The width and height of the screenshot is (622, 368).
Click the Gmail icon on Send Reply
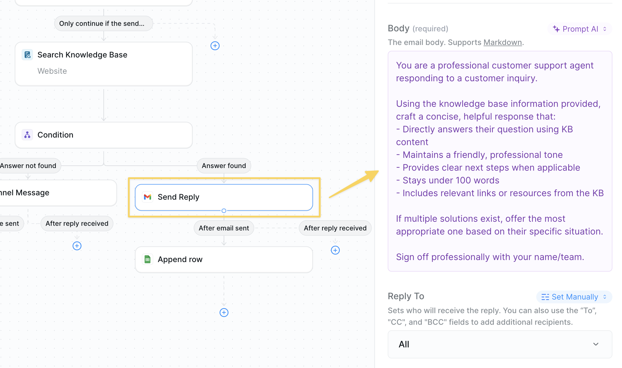point(148,197)
